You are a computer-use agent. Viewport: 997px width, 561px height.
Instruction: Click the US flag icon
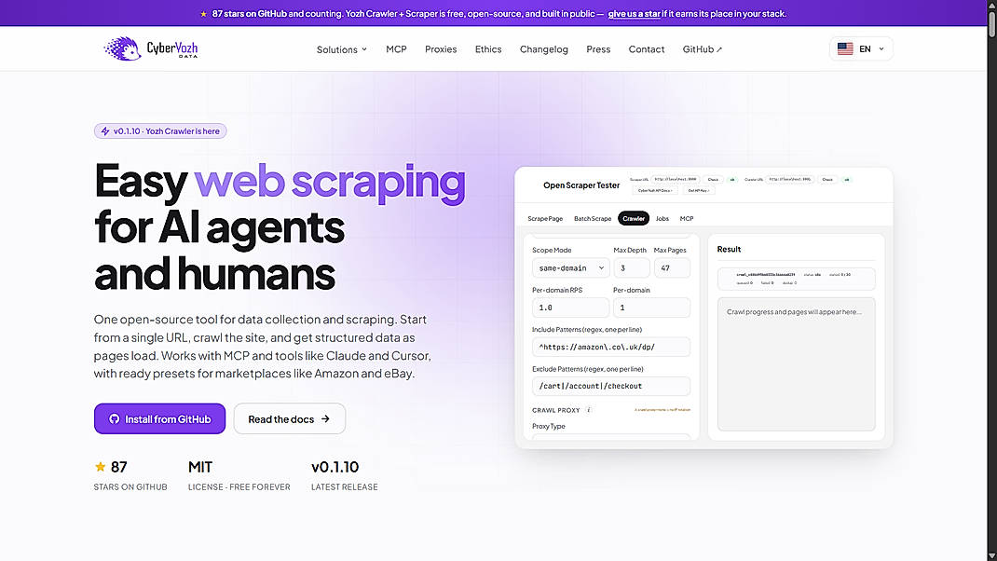coord(845,49)
